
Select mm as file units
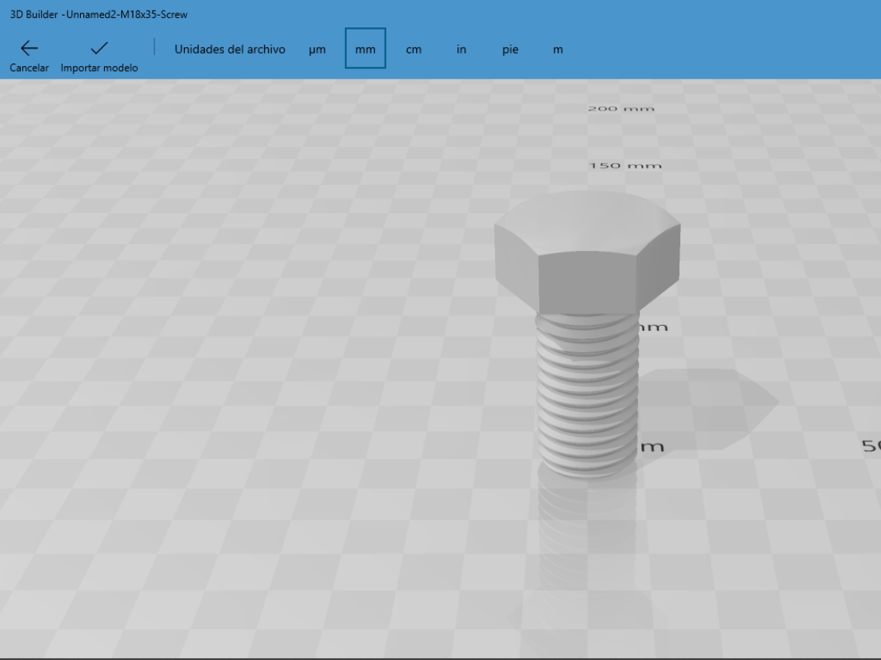[365, 49]
